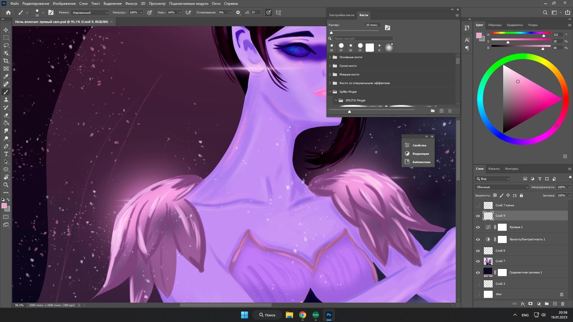This screenshot has width=573, height=322.
Task: Click delete layer trash icon
Action: click(x=563, y=304)
